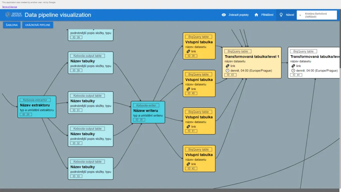
Task: Click the link text in ID 40 node
Action: click(193, 89)
